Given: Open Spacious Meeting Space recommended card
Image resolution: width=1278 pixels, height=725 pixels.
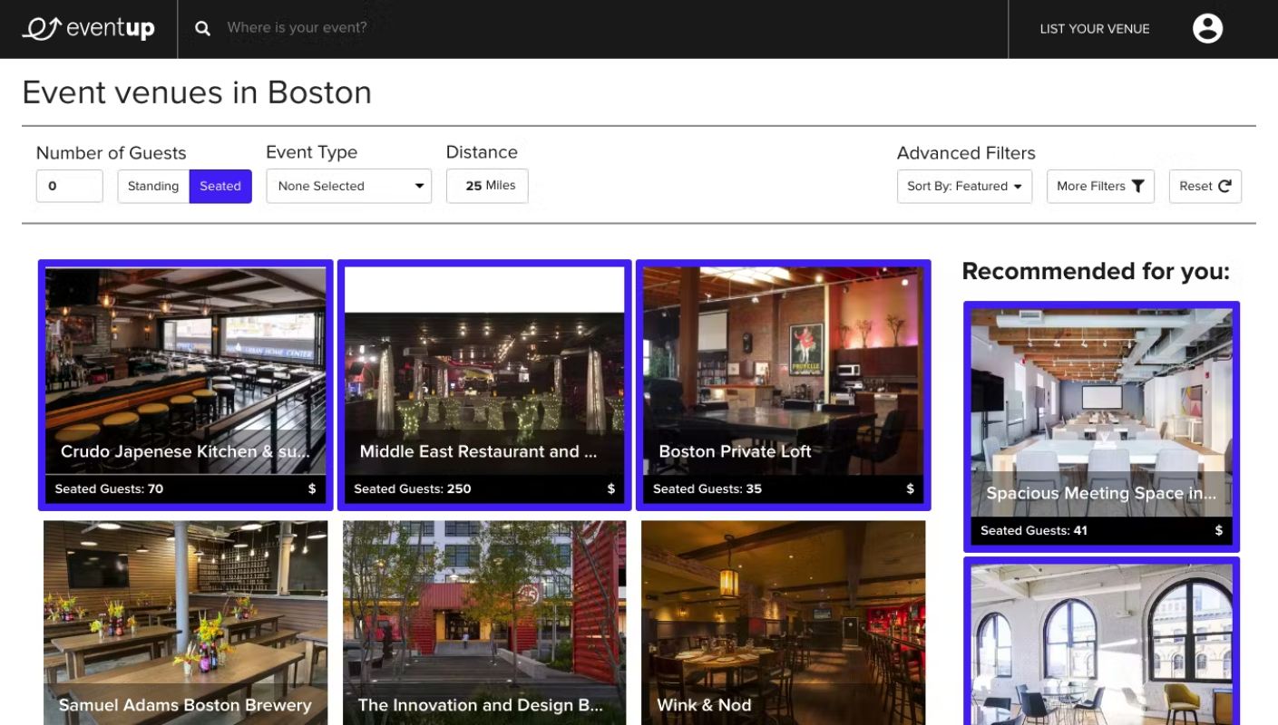Looking at the screenshot, I should tap(1101, 427).
